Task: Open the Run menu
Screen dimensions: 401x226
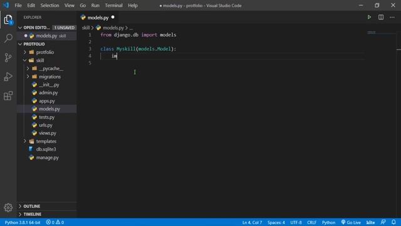Action: [x=95, y=6]
